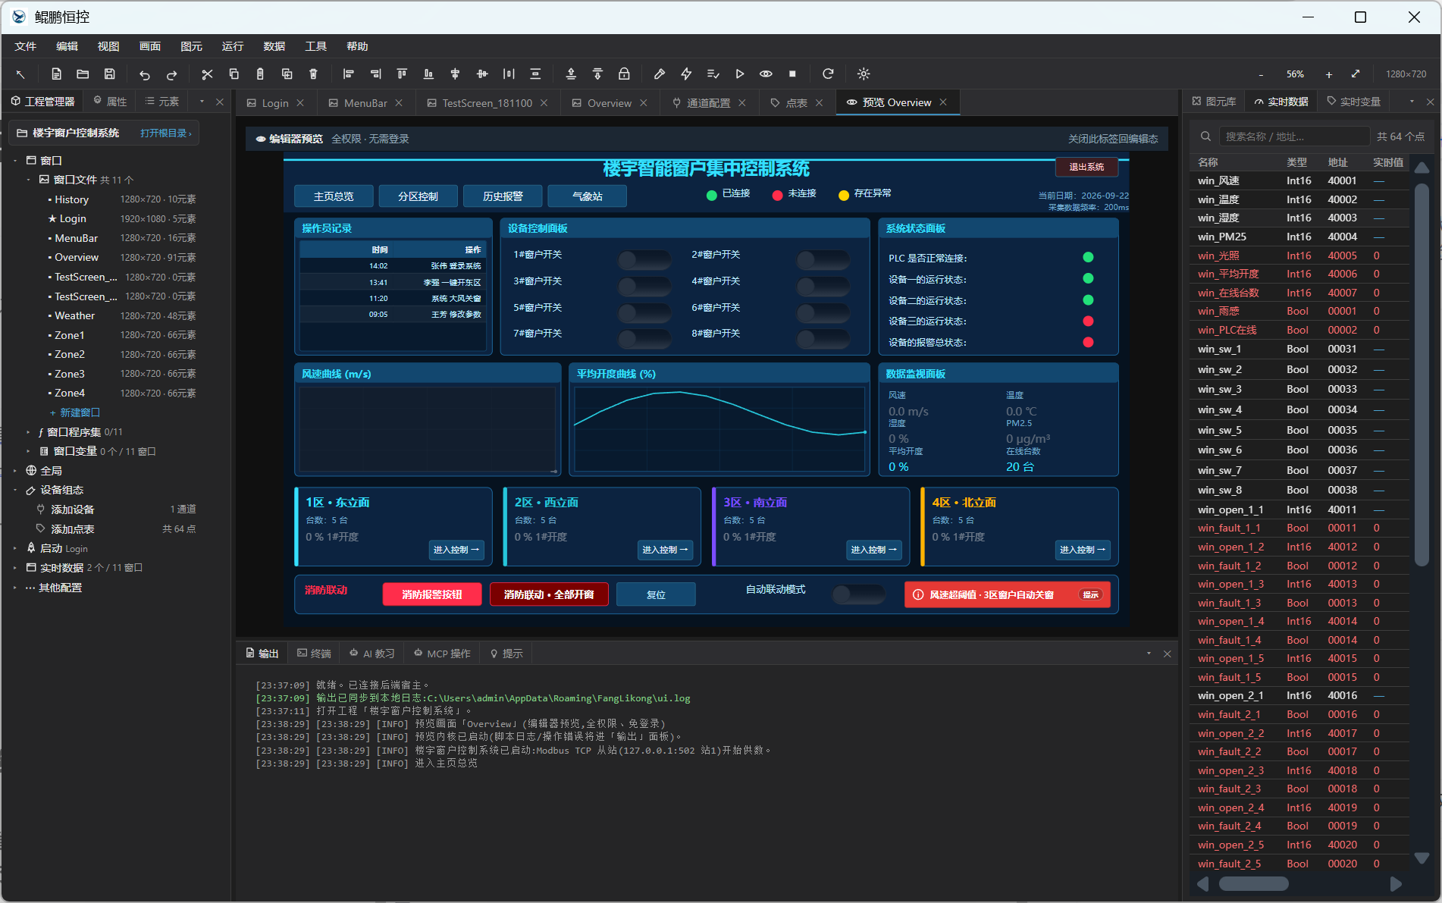Create a new file via toolbar icon

56,74
